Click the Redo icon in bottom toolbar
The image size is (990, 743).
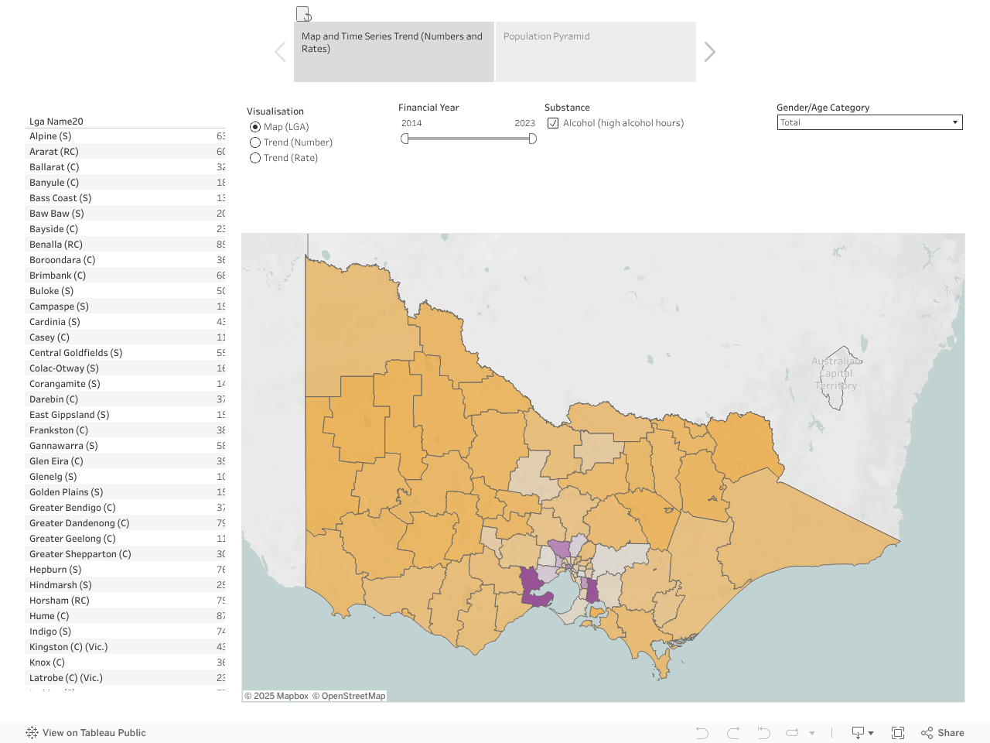pyautogui.click(x=733, y=733)
